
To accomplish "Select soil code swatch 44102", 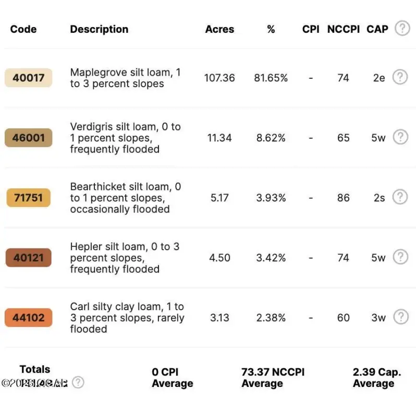I will 29,317.
